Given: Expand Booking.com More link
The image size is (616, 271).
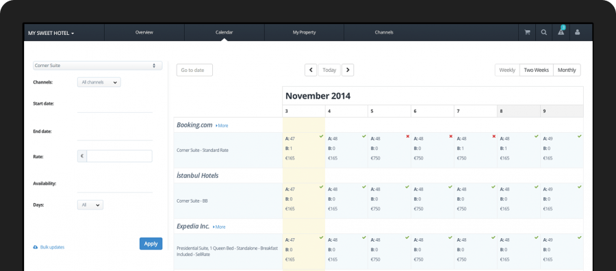Looking at the screenshot, I should point(222,126).
